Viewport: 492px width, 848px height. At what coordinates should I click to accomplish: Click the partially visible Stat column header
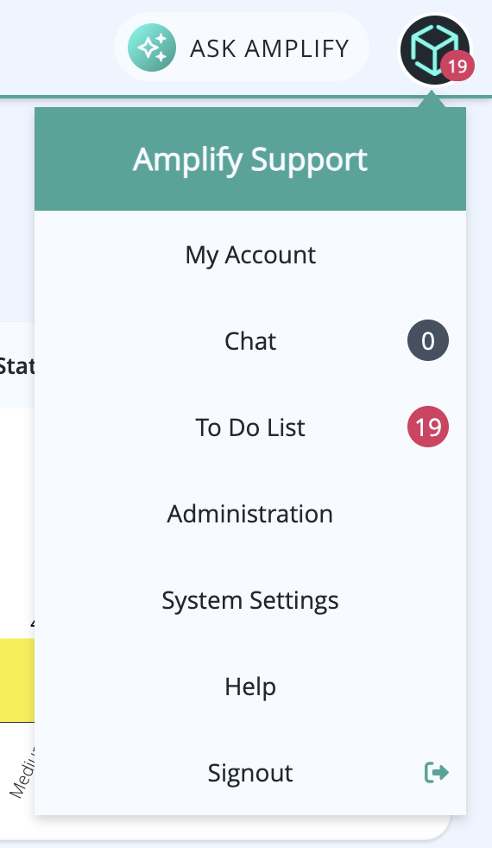(x=17, y=366)
